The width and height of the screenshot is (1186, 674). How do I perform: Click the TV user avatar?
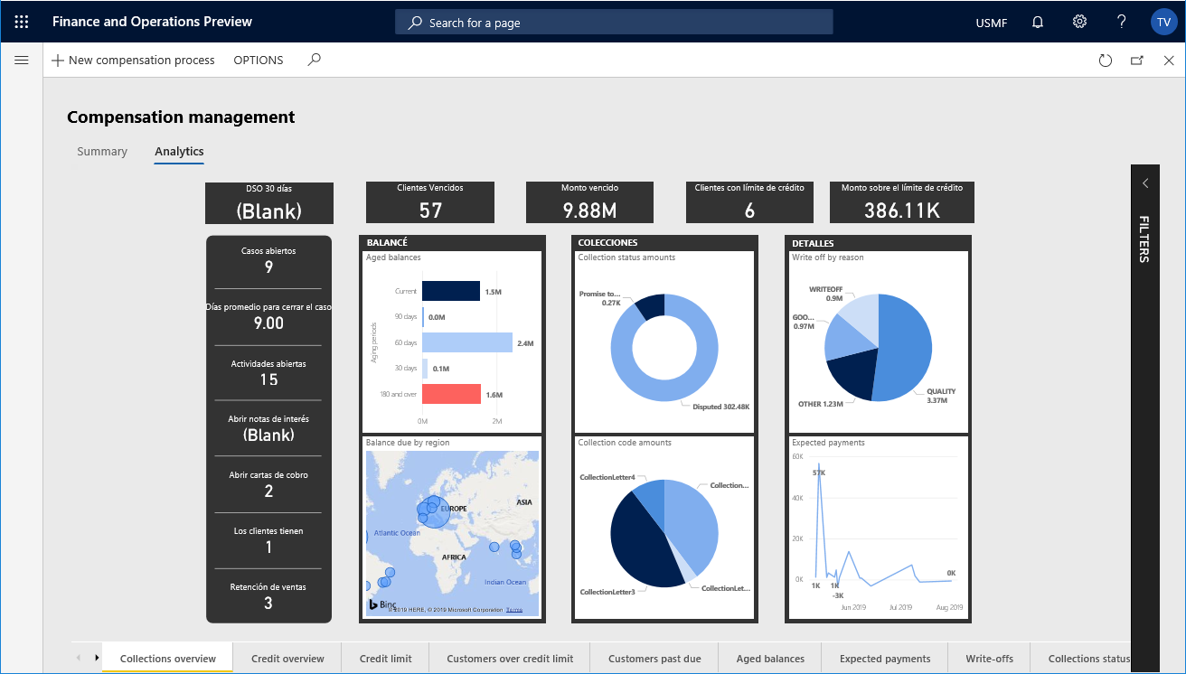click(1163, 22)
